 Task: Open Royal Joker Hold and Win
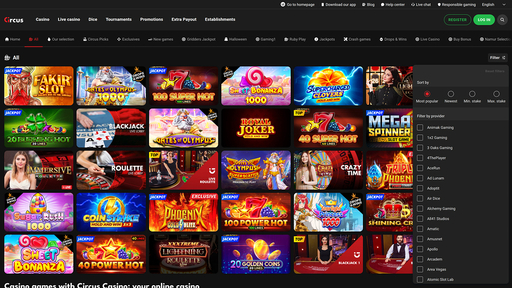(x=256, y=128)
